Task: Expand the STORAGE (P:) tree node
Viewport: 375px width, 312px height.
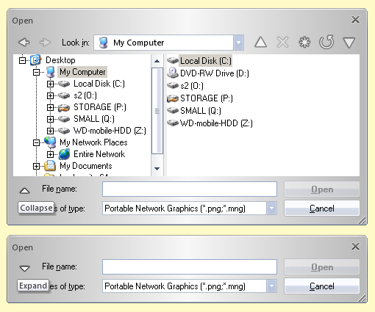Action: (x=50, y=107)
